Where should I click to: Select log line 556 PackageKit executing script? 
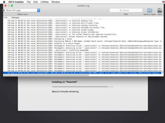click(x=82, y=71)
